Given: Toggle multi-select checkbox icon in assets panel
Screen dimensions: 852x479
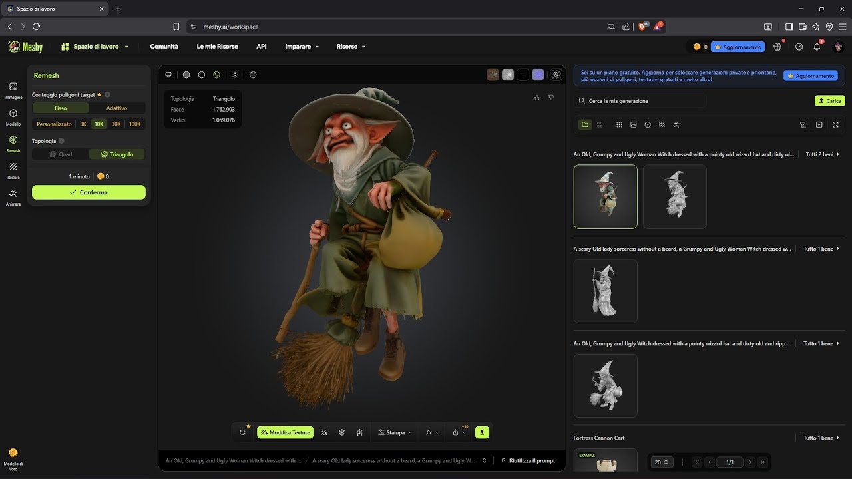Looking at the screenshot, I should pyautogui.click(x=819, y=124).
